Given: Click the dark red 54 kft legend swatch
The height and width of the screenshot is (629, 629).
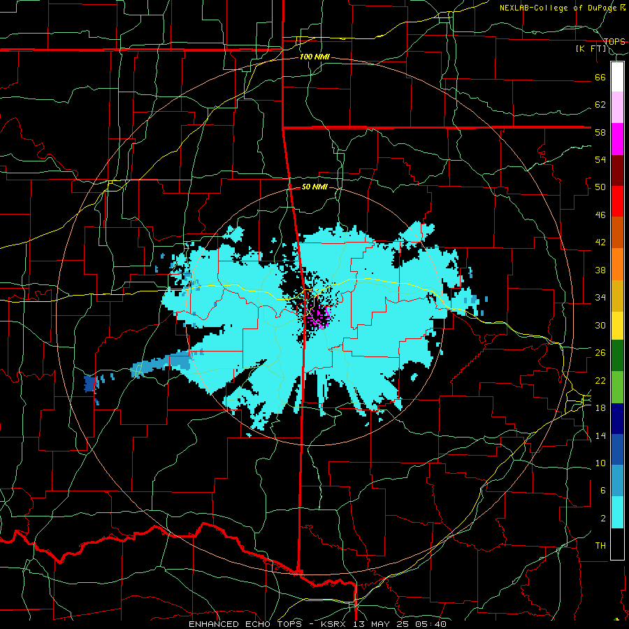Looking at the screenshot, I should pyautogui.click(x=617, y=171).
